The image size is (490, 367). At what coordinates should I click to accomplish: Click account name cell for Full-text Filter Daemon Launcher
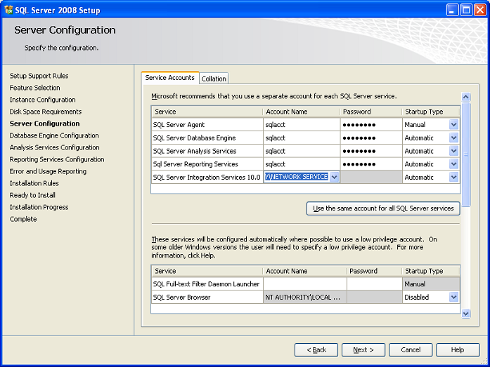point(305,284)
